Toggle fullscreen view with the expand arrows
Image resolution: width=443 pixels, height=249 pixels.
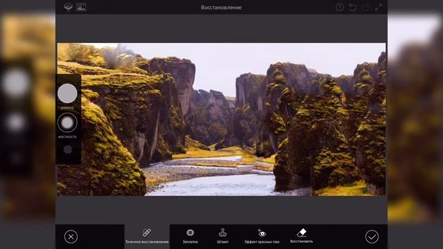click(x=379, y=7)
